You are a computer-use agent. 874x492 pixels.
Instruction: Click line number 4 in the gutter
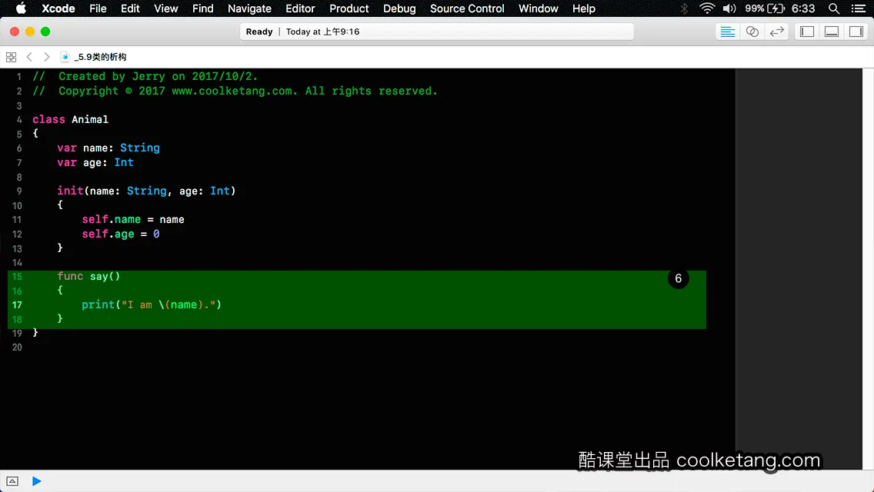[x=19, y=119]
